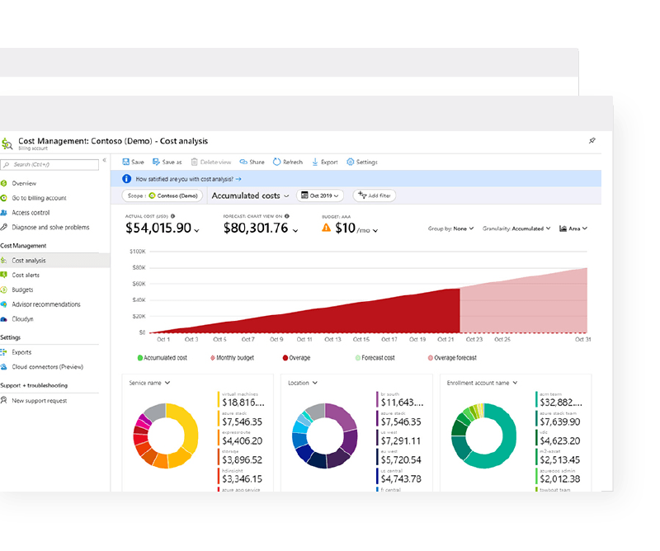Screen dimensions: 660x551
Task: Toggle Overage forecast legend series
Action: [452, 358]
